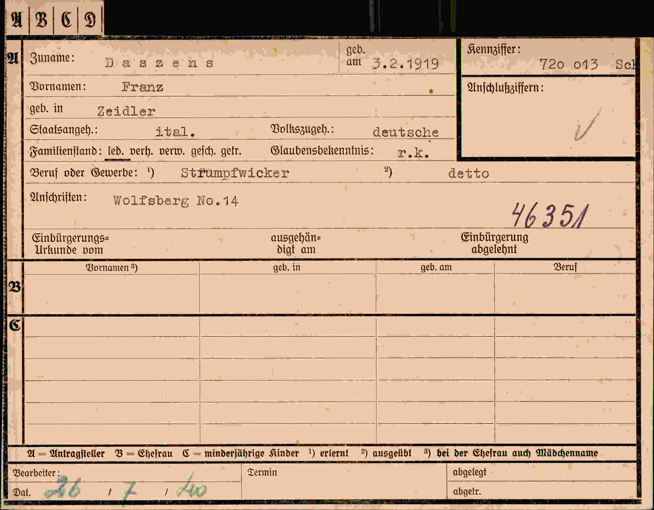Screen dimensions: 654x510
Task: Click the "Glaubensbekenntnis:" label
Action: pos(323,150)
